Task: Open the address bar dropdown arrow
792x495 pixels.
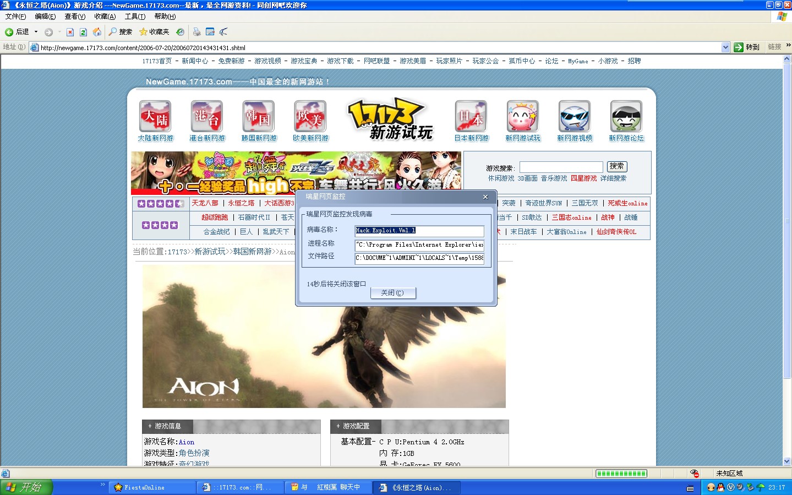Action: tap(725, 47)
